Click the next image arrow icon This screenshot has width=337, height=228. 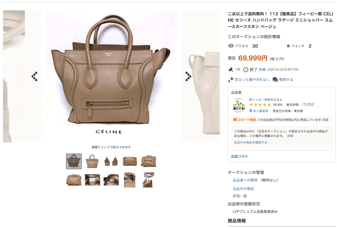pyautogui.click(x=188, y=76)
